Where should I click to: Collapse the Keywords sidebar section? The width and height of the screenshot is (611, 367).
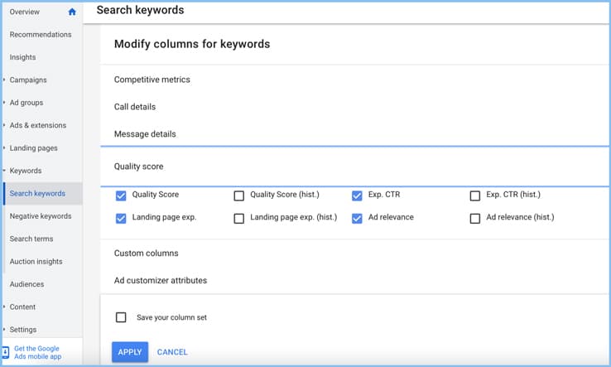tap(4, 171)
